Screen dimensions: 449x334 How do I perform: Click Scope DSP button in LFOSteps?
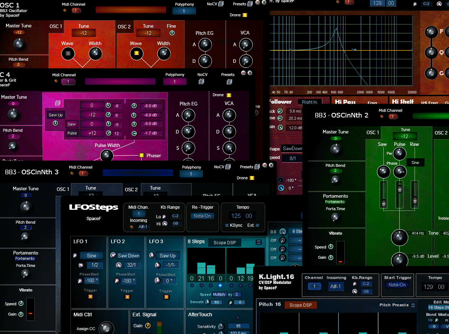click(225, 242)
